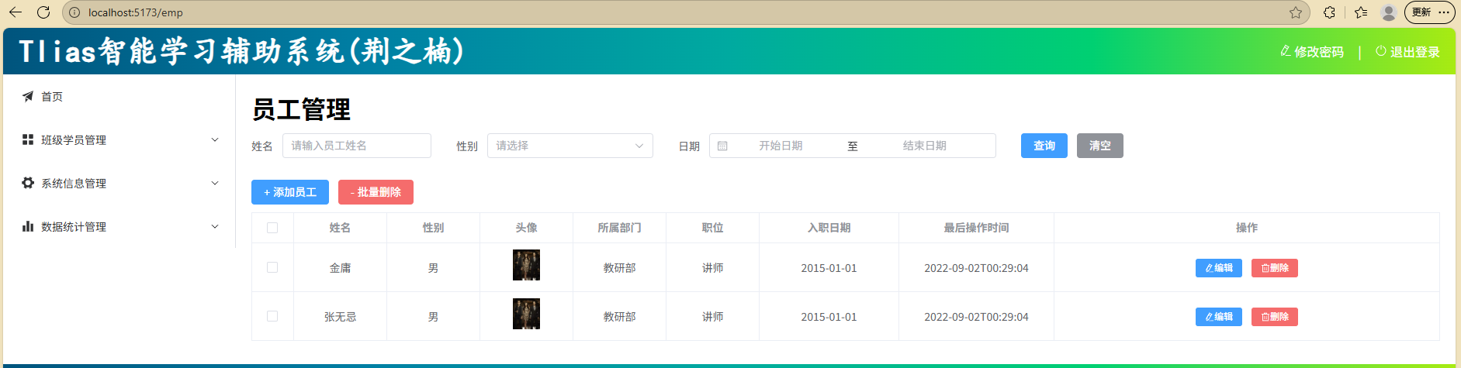Click the 删除 button for 张无忌
This screenshot has width=1461, height=368.
(1274, 317)
